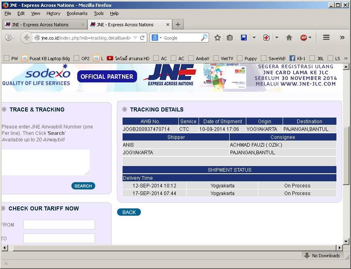
Task: Click the shipper name ANIS
Action: tap(128, 145)
